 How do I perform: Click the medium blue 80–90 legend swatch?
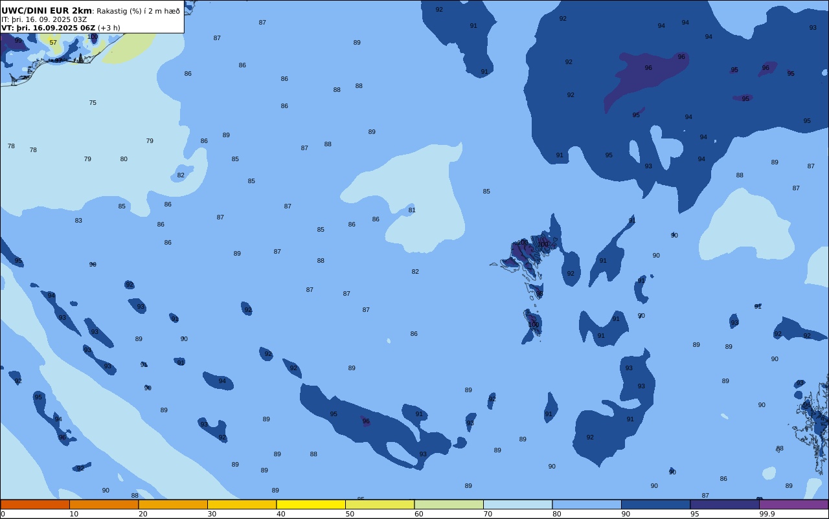587,504
